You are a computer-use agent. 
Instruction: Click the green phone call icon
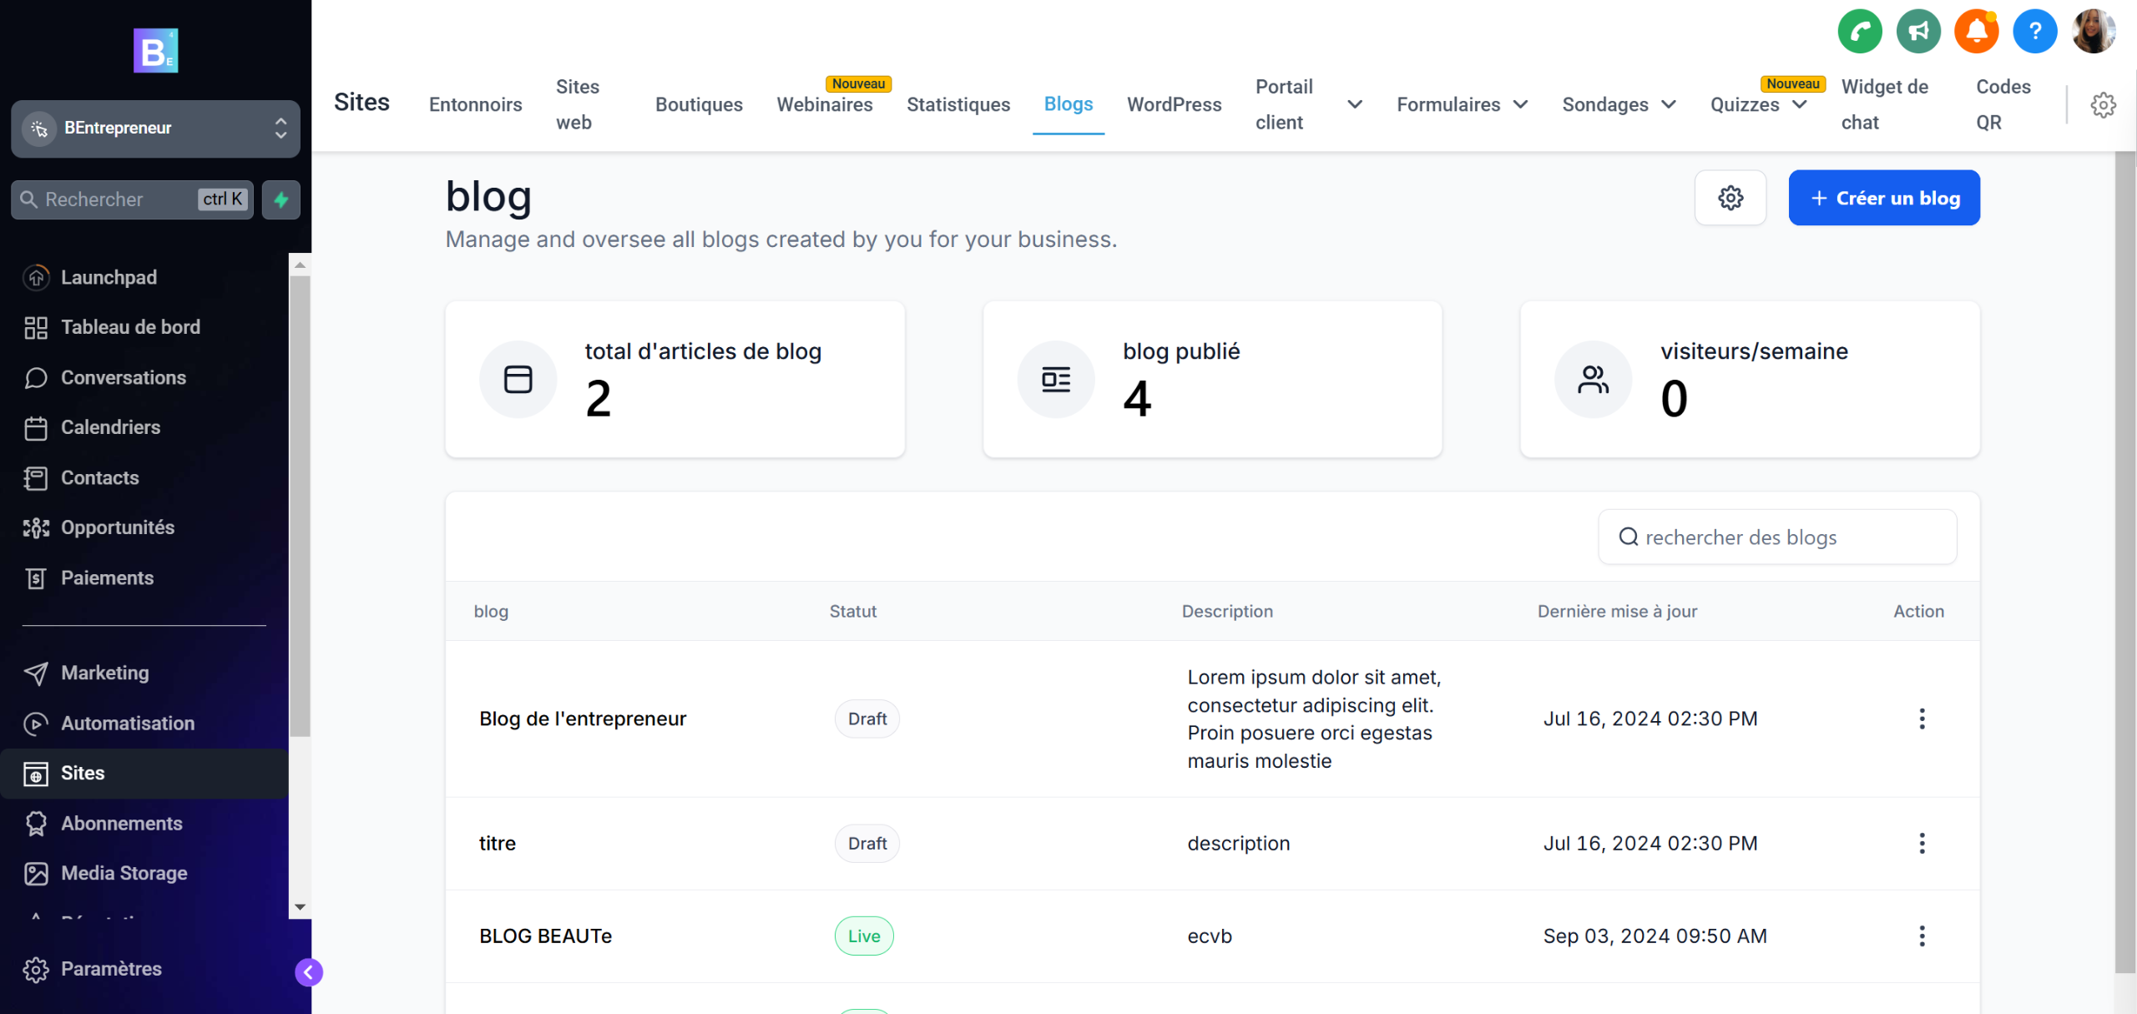tap(1859, 32)
